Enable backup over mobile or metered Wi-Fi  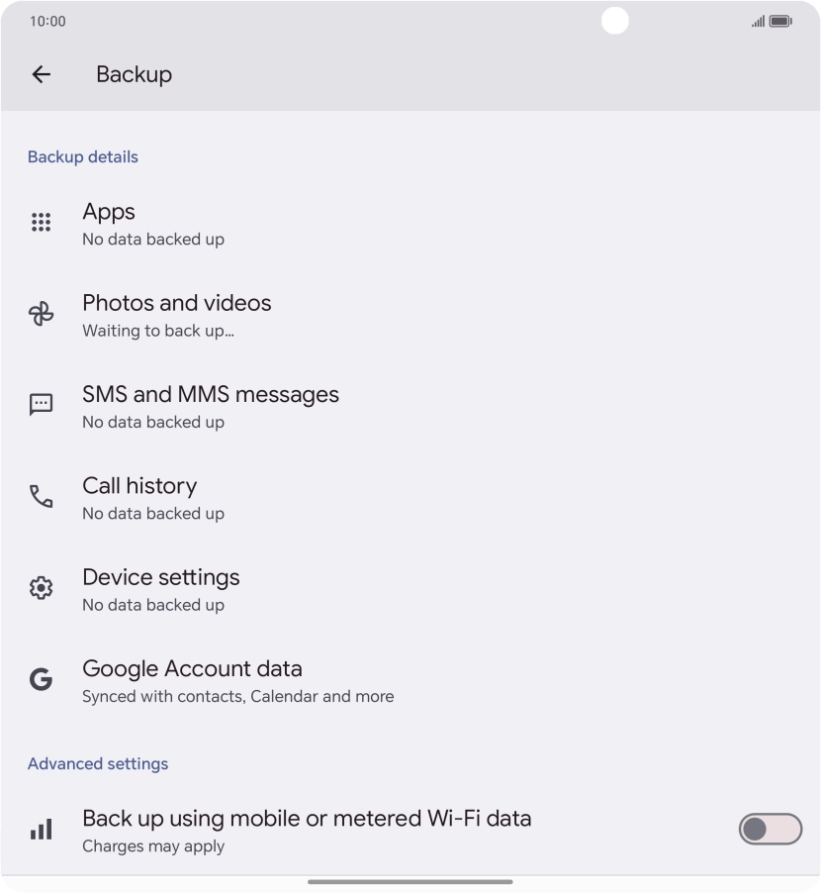click(x=770, y=830)
